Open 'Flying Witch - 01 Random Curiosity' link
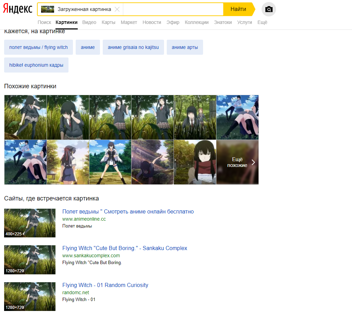This screenshot has height=313, width=352. point(105,285)
